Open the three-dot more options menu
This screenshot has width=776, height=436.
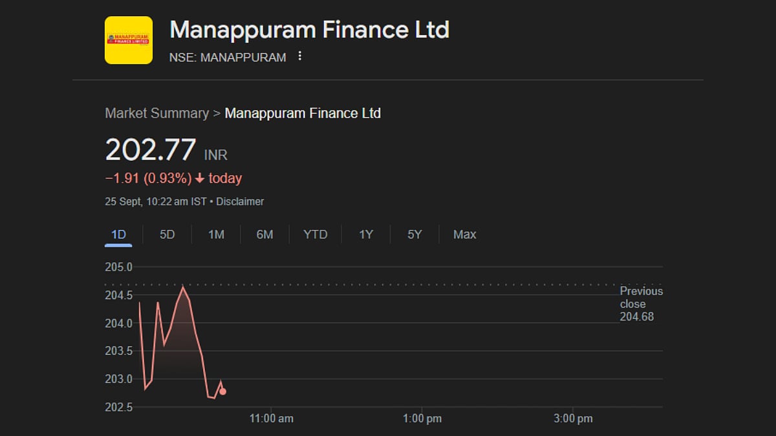[x=299, y=56]
